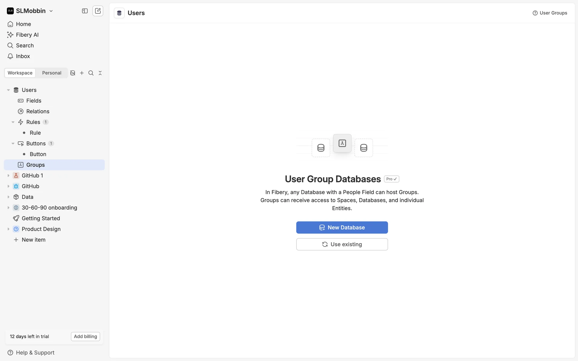Click the plus icon in the workspace toolbar
Screen dimensions: 578x361
(x=82, y=73)
